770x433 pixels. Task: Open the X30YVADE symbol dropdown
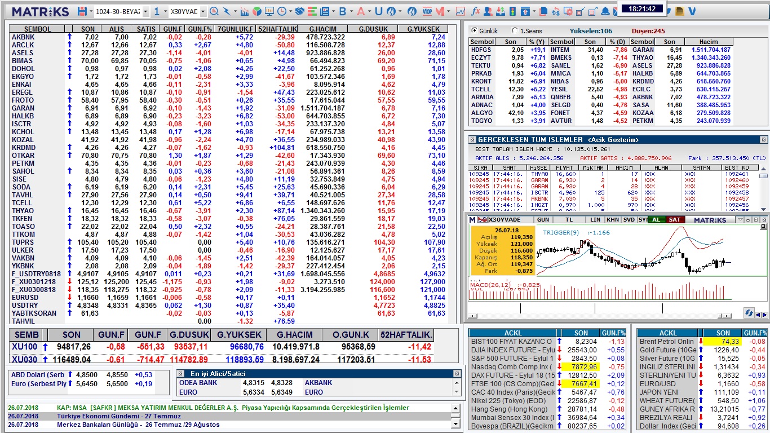point(202,12)
